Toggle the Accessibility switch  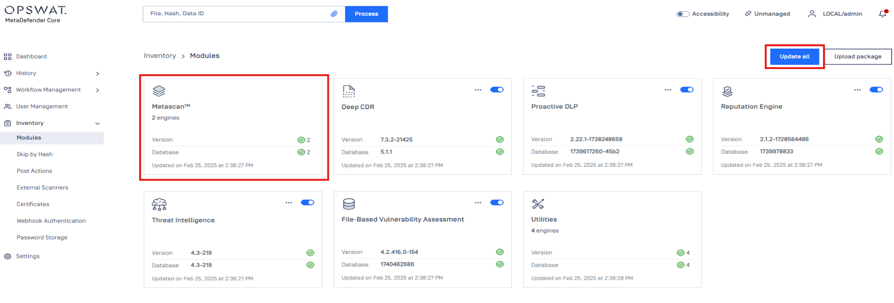(x=683, y=14)
